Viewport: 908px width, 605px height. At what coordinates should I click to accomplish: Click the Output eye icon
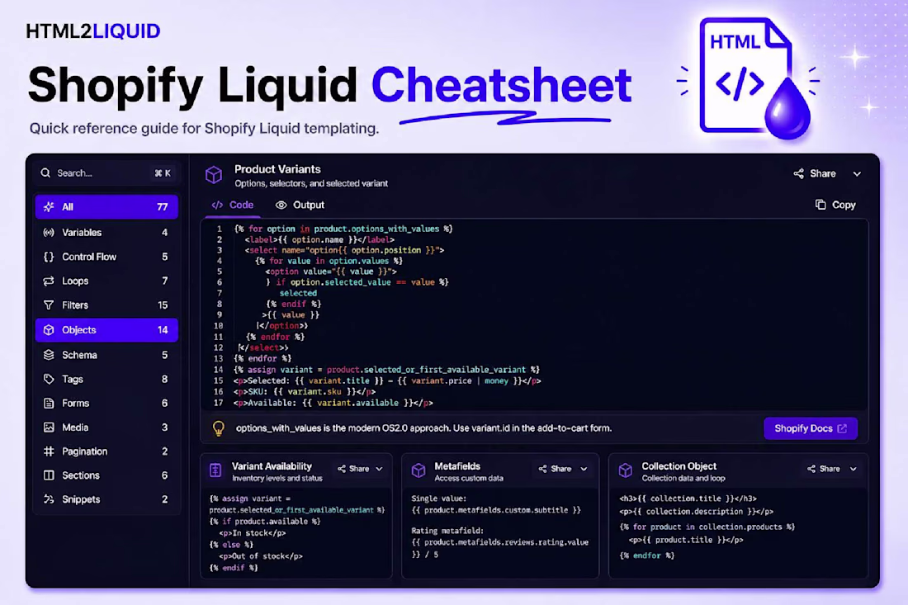point(281,205)
